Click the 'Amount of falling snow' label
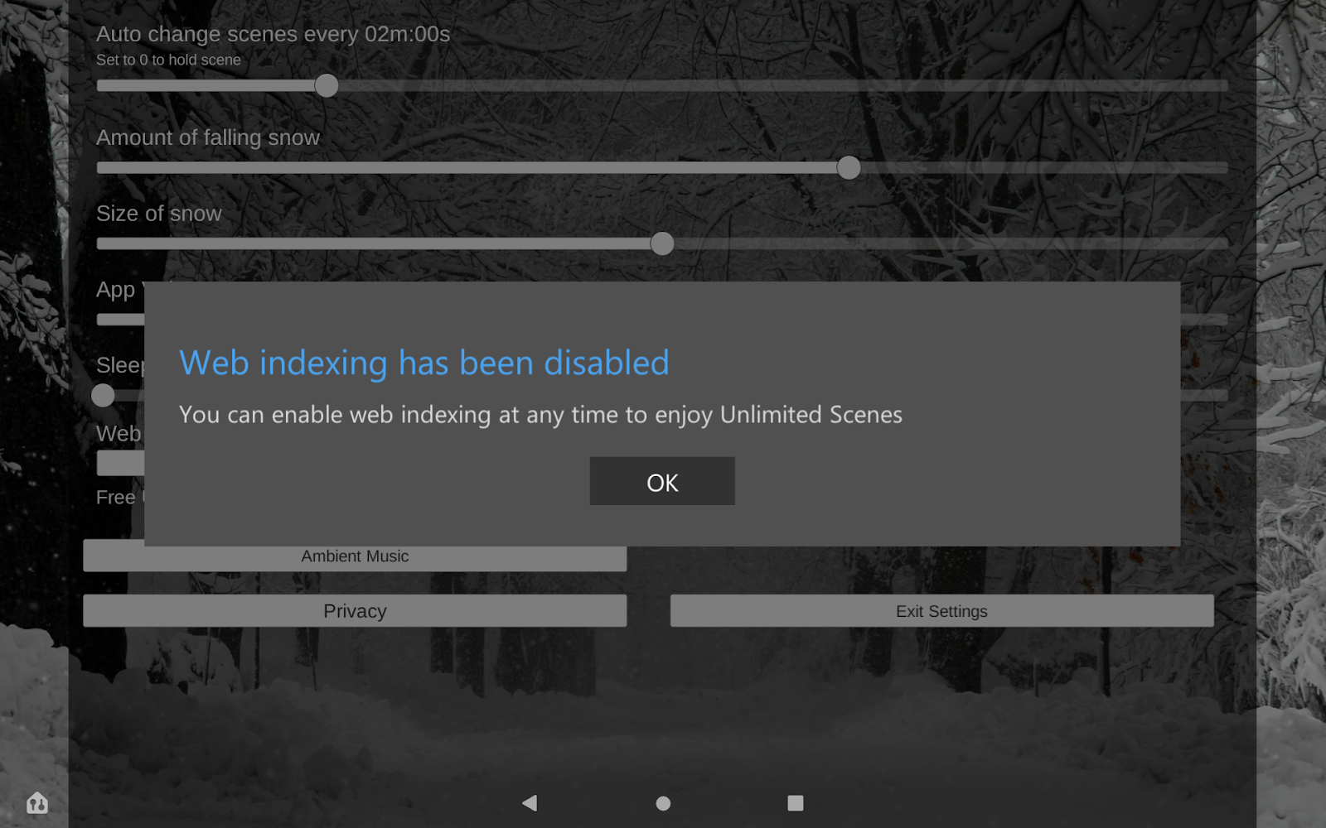The height and width of the screenshot is (828, 1326). pos(208,137)
